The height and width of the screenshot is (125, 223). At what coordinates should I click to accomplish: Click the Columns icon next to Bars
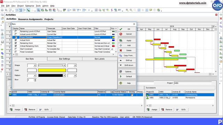[x=69, y=10]
